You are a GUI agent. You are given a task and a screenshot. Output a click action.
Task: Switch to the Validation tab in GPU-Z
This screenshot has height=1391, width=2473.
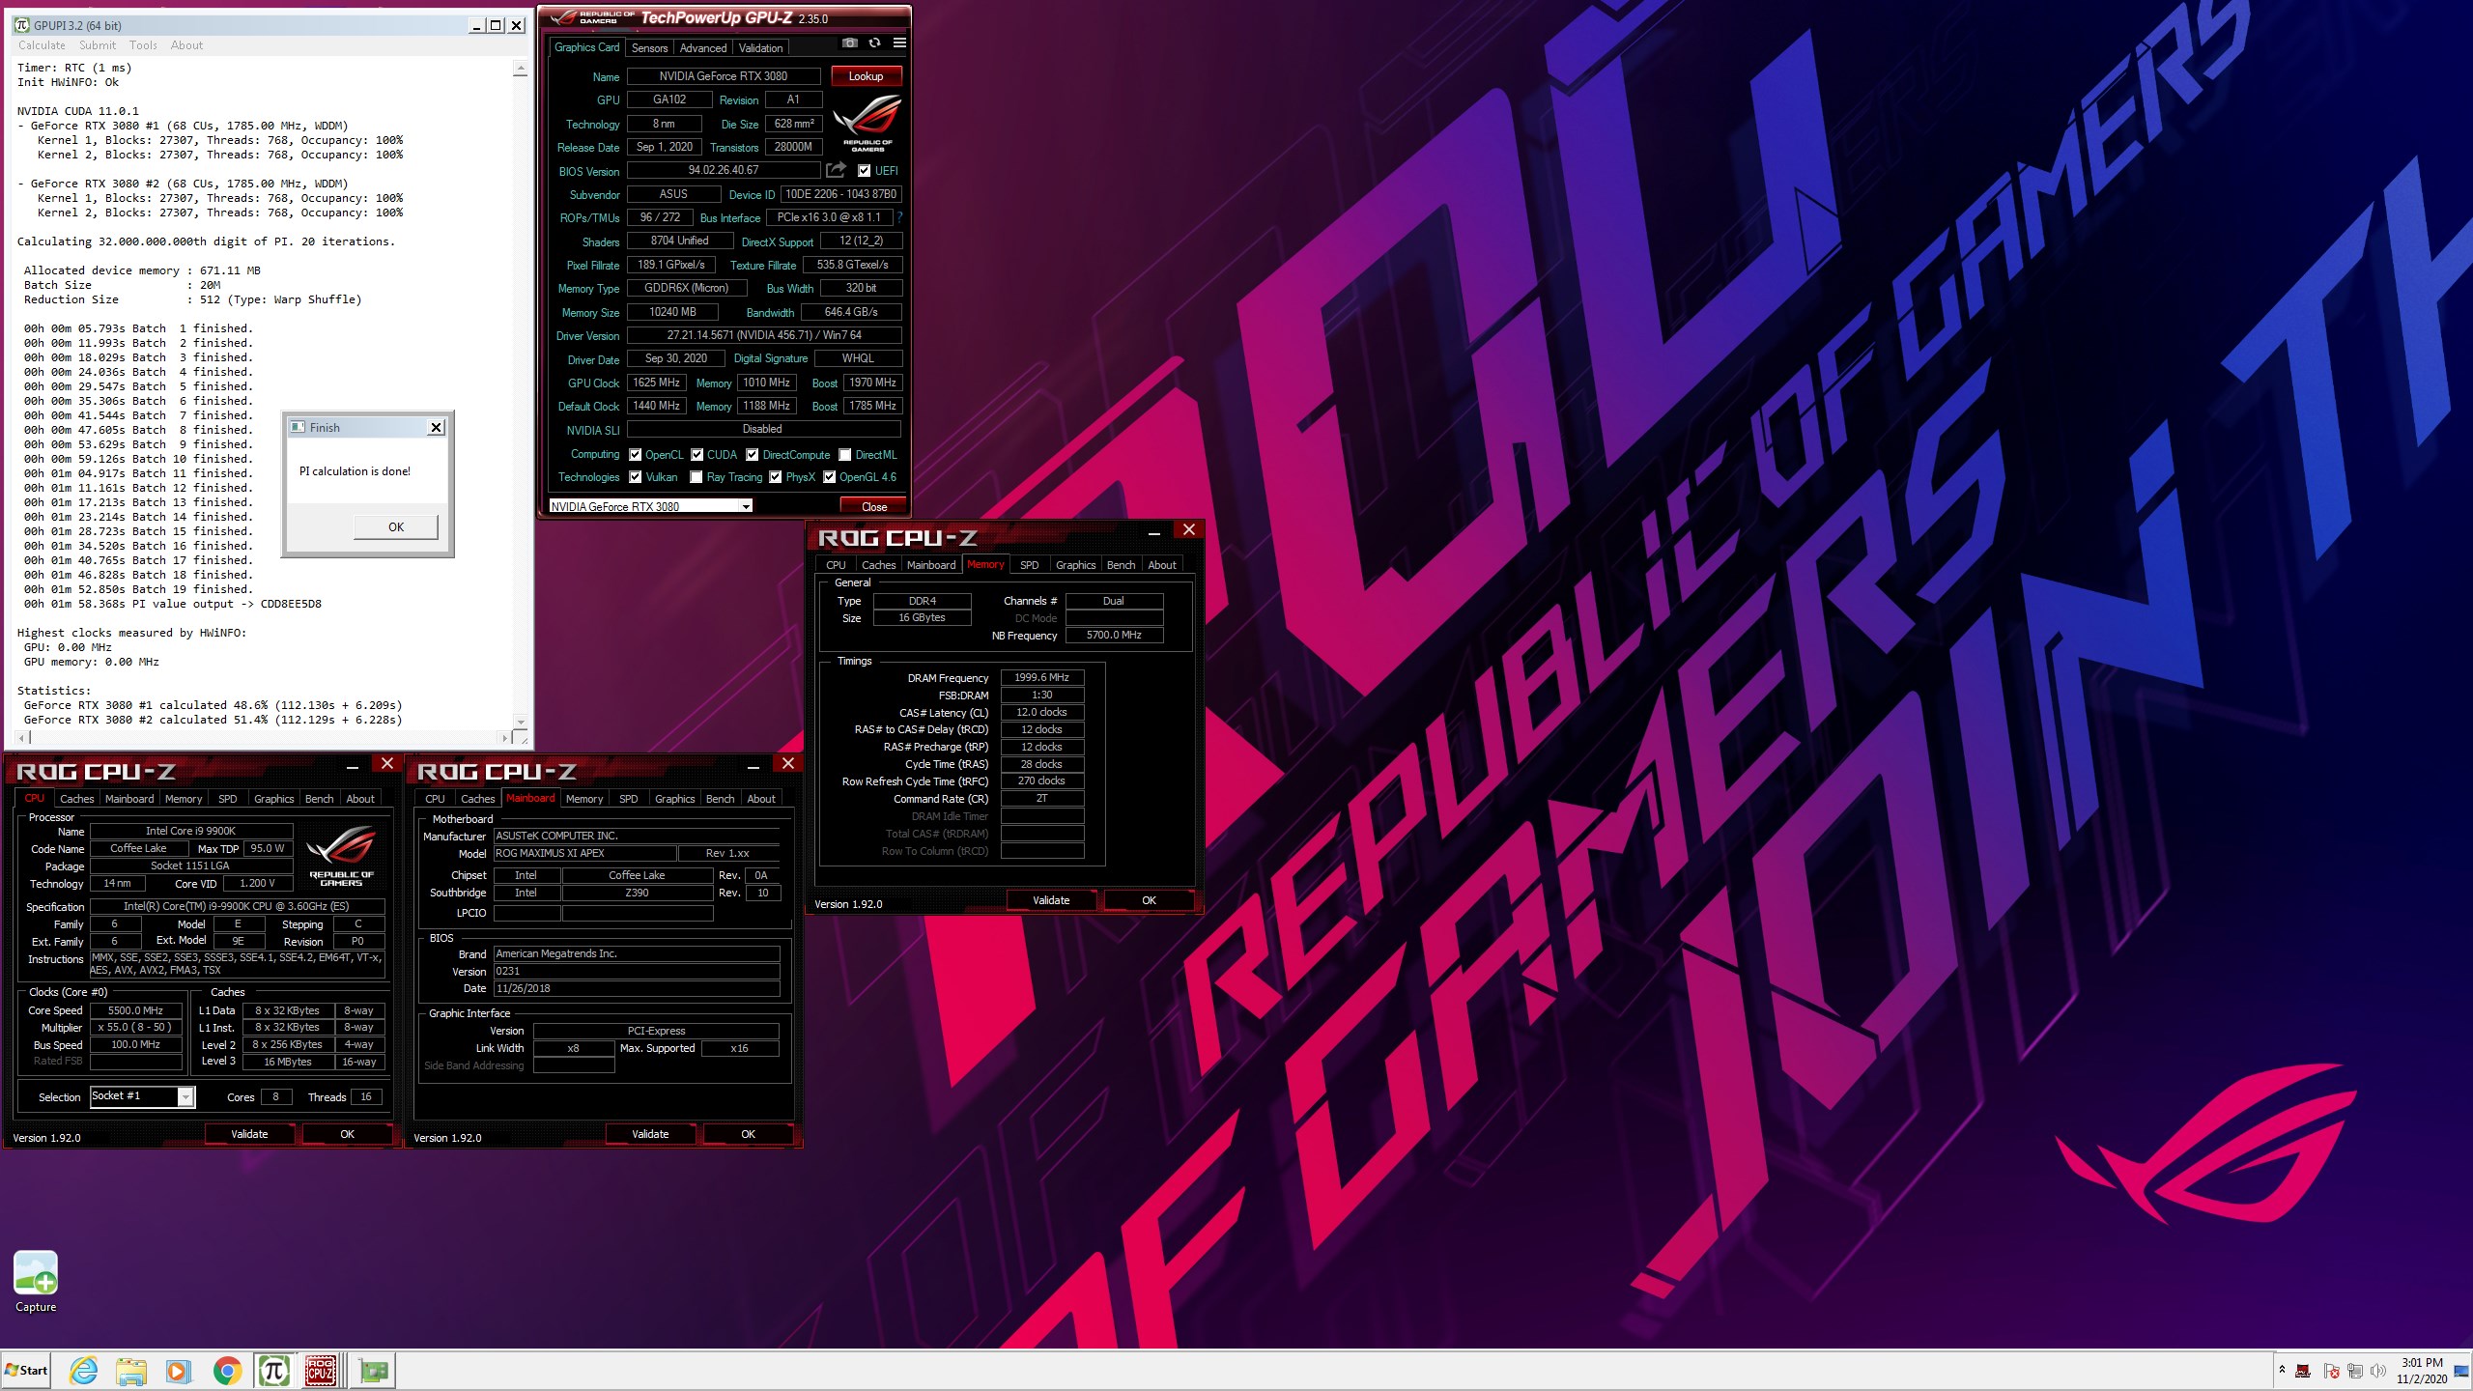(x=760, y=47)
